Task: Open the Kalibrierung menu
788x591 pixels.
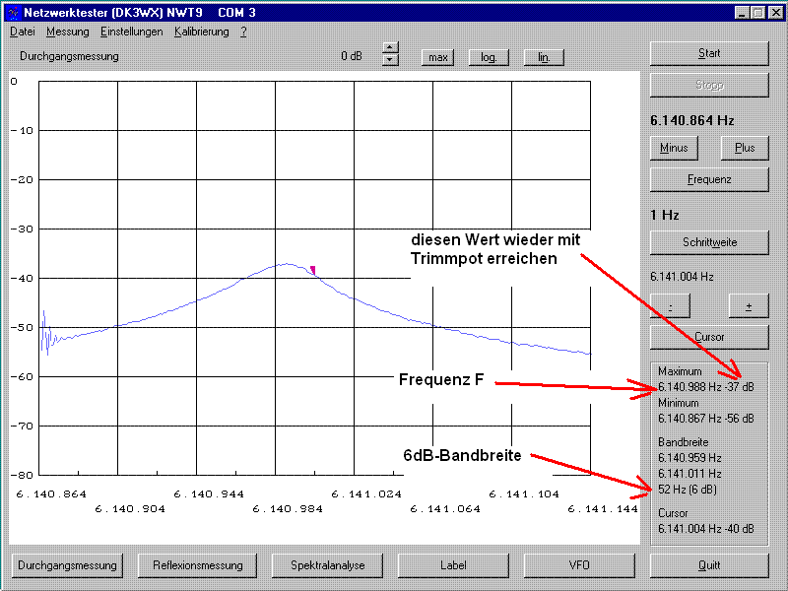Action: pos(201,32)
